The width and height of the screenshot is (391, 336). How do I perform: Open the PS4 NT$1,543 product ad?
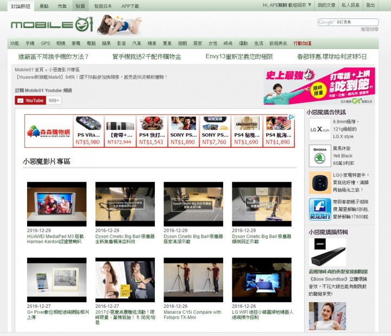152,131
